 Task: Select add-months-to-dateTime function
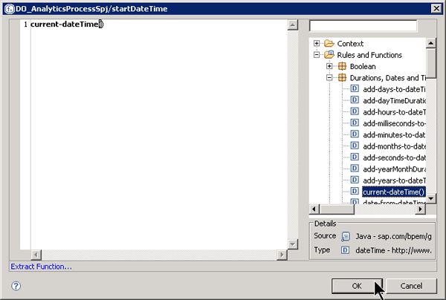pyautogui.click(x=394, y=146)
